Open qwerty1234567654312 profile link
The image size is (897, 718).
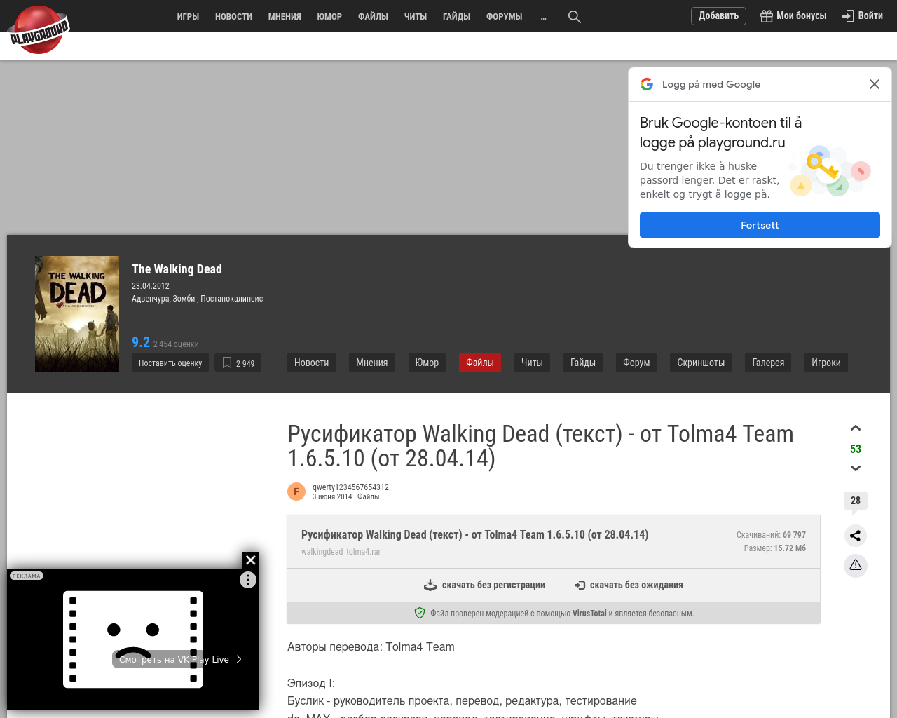point(350,487)
